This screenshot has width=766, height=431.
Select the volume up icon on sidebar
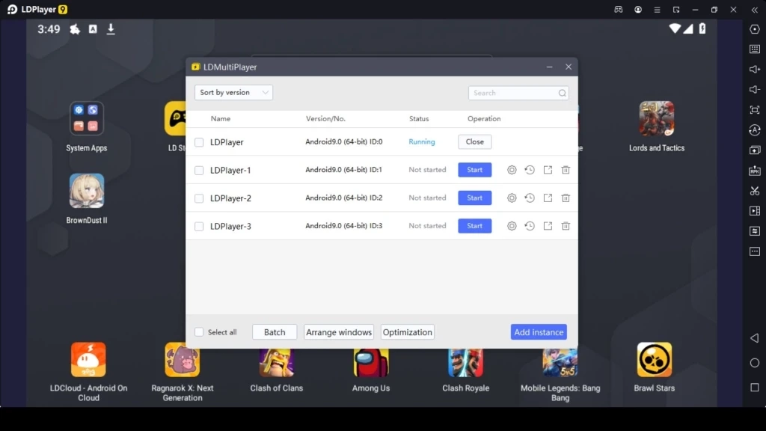click(755, 69)
